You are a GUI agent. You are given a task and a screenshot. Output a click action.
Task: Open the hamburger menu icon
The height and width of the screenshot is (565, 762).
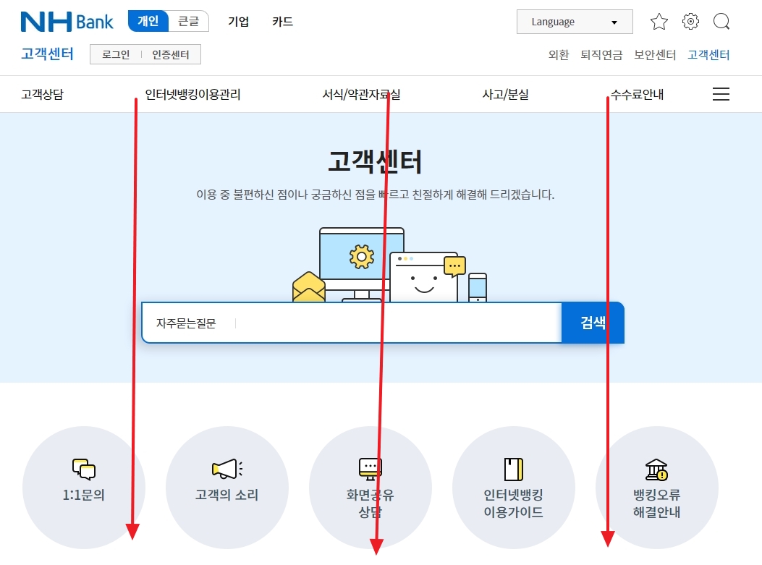pyautogui.click(x=721, y=93)
